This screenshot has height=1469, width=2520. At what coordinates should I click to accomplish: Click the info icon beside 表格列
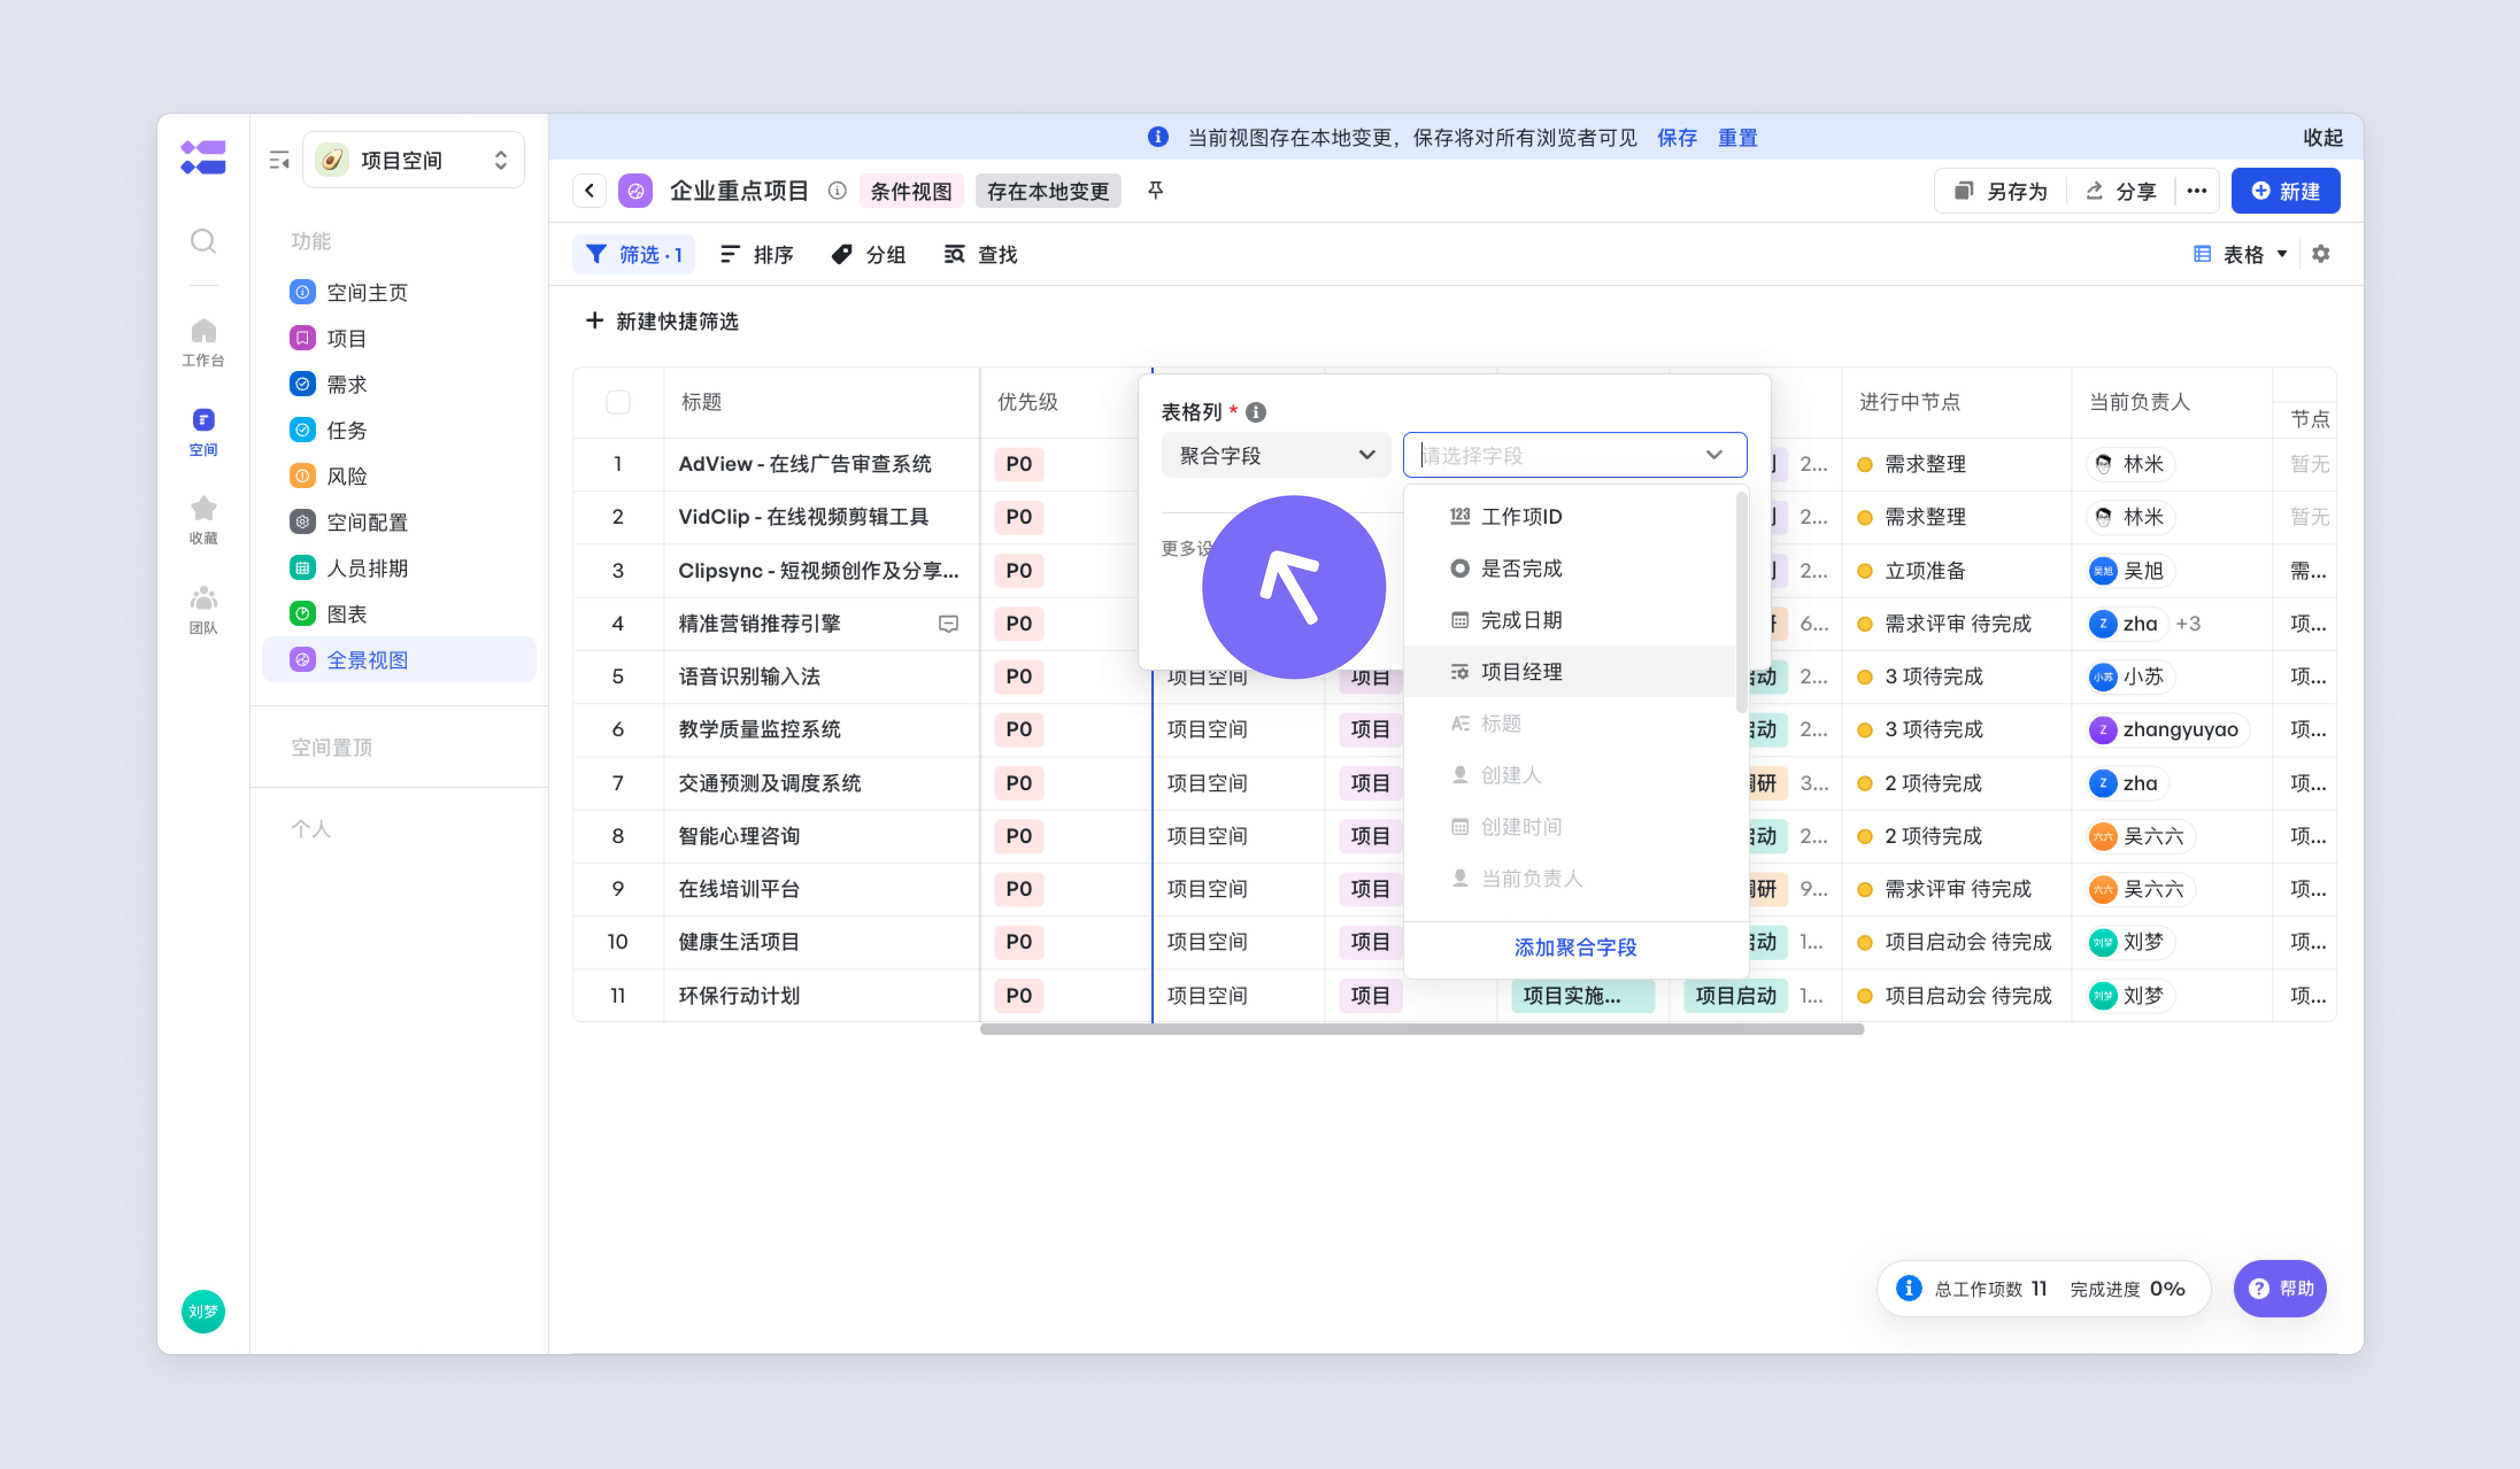[x=1256, y=412]
